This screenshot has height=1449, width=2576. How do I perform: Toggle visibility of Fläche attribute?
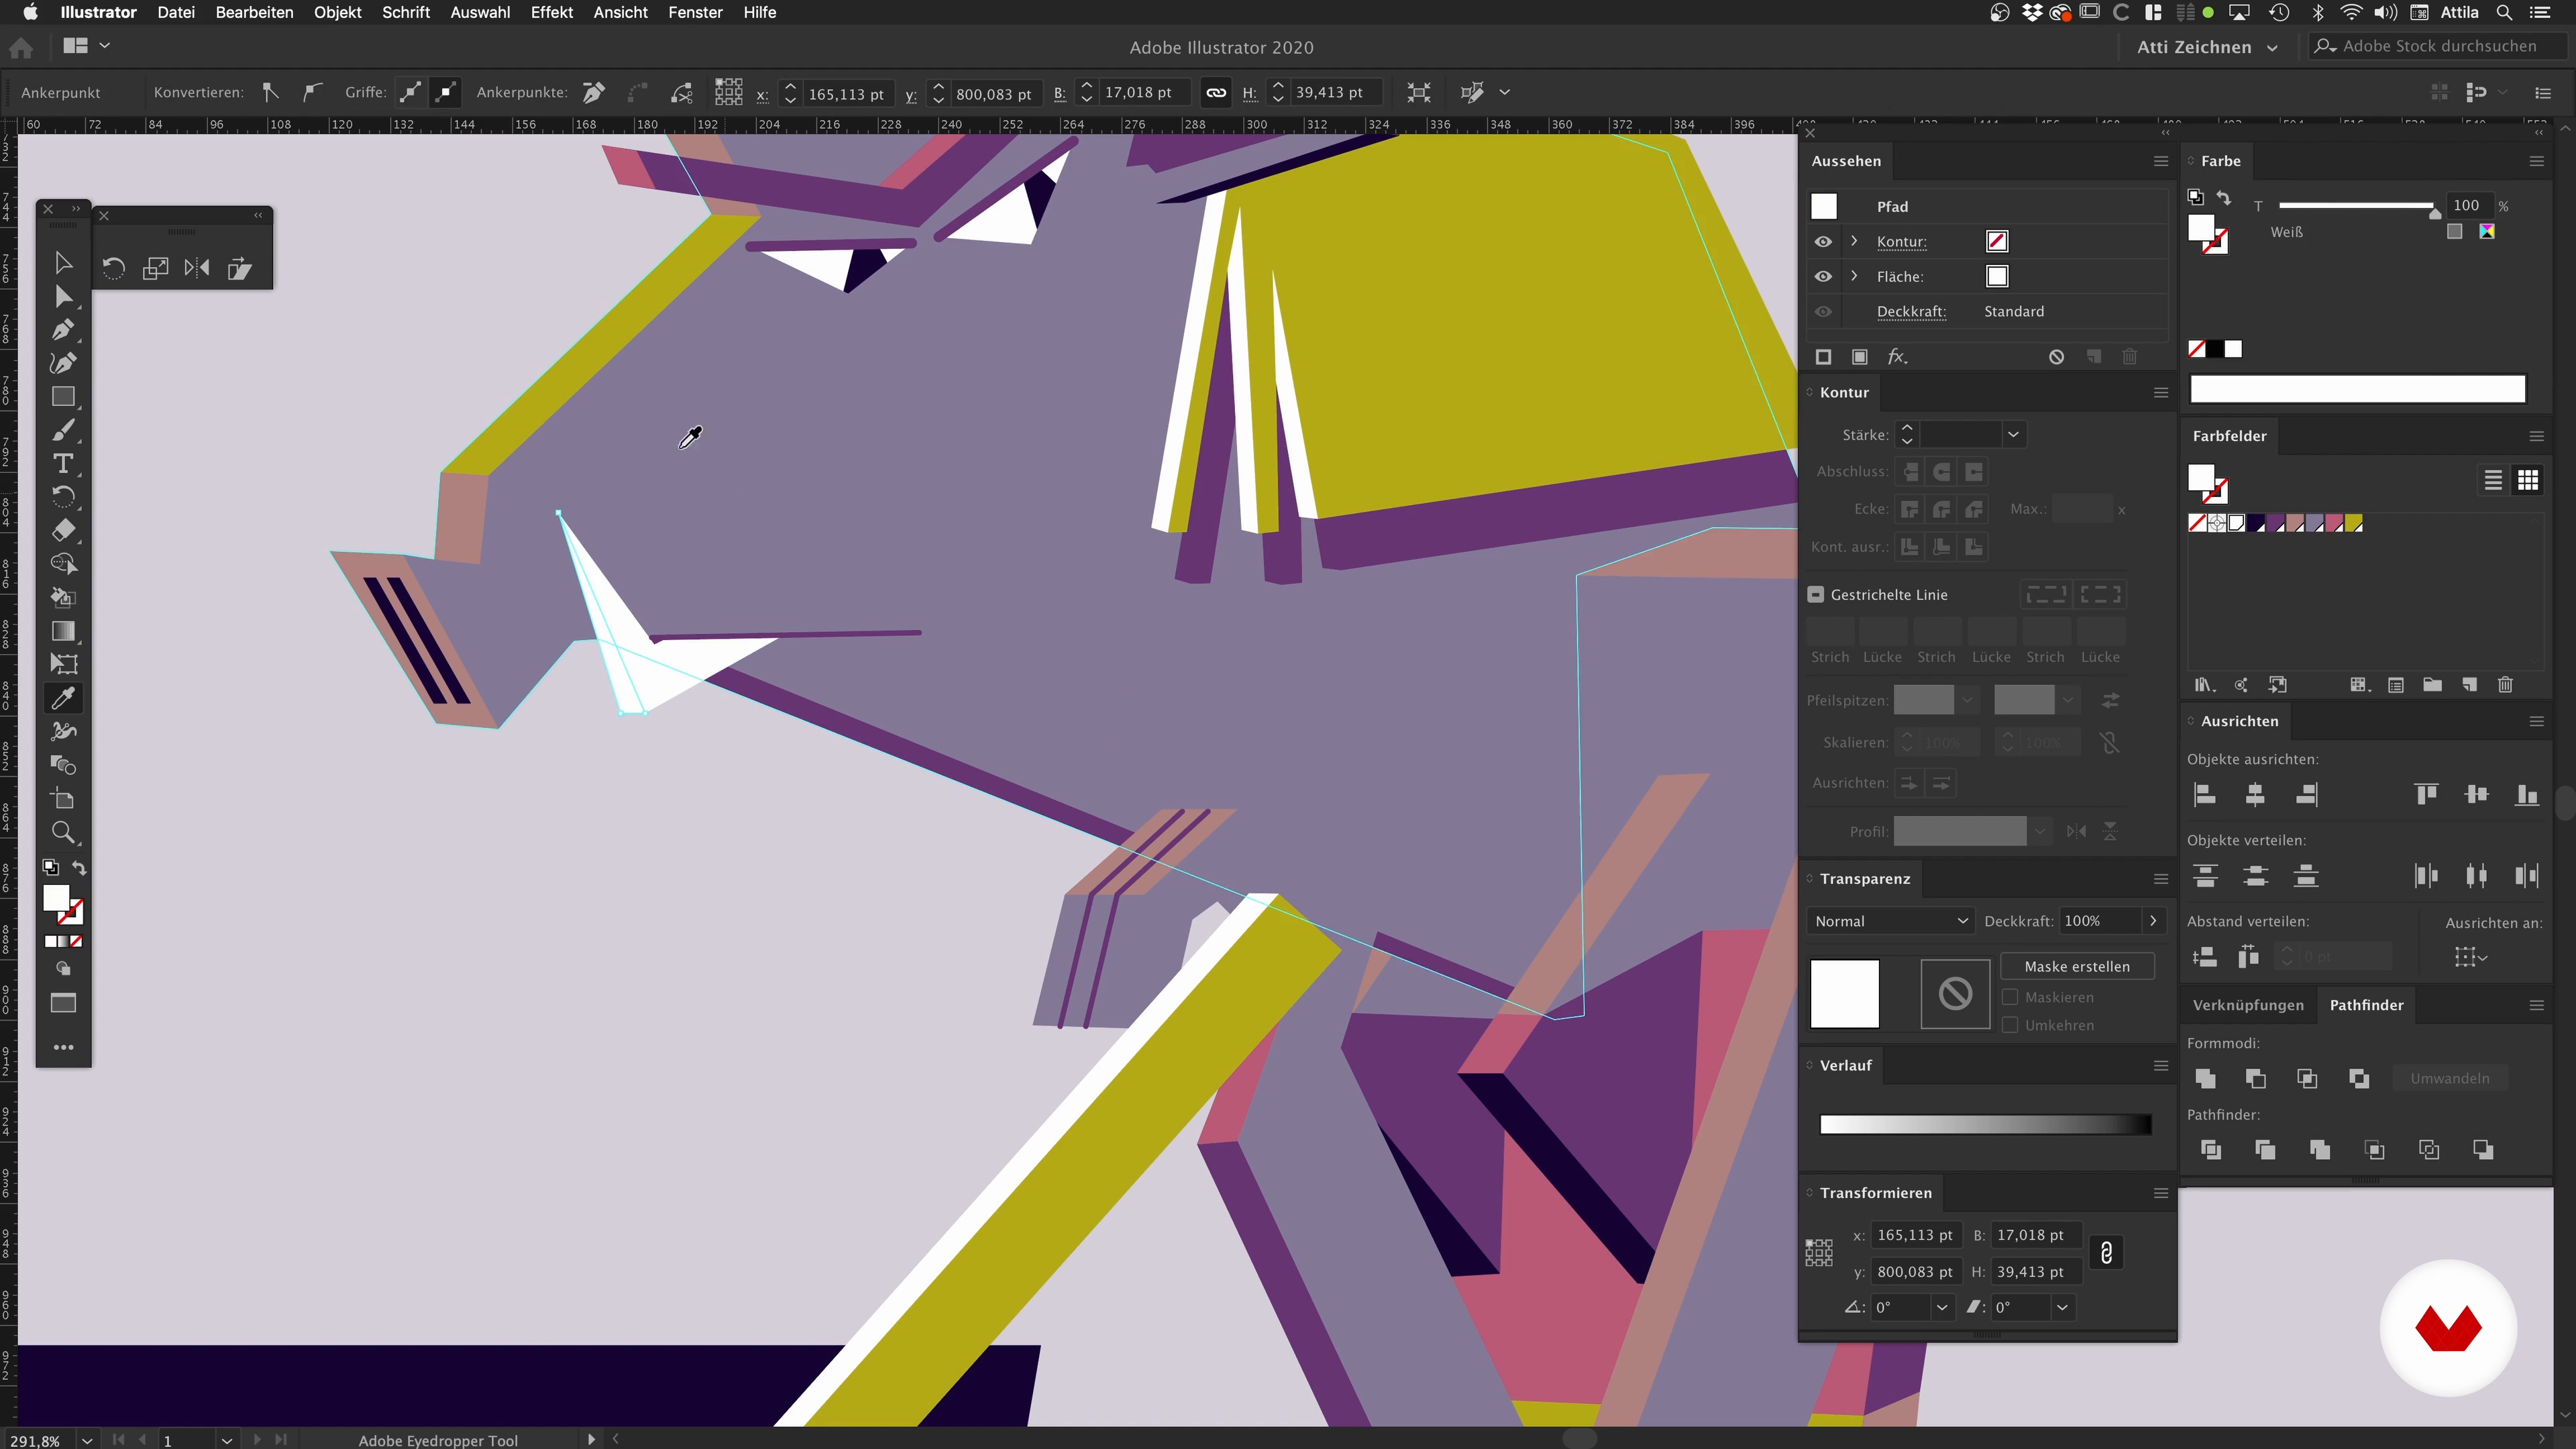click(x=1823, y=276)
